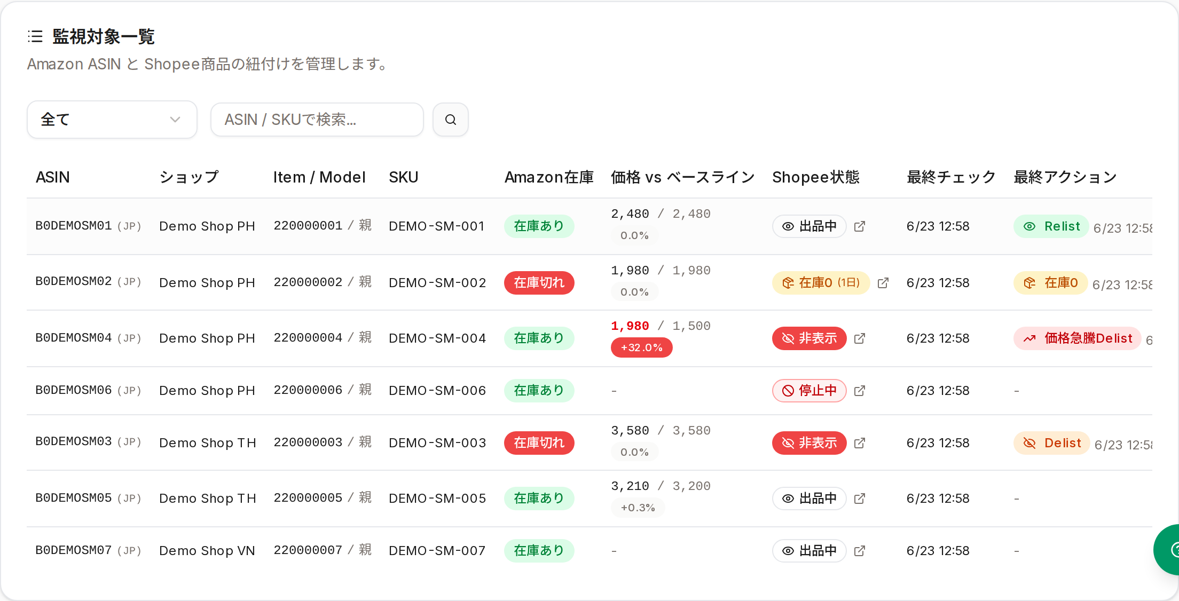
Task: Open external link for B0DEMOSM02 row
Action: point(883,283)
